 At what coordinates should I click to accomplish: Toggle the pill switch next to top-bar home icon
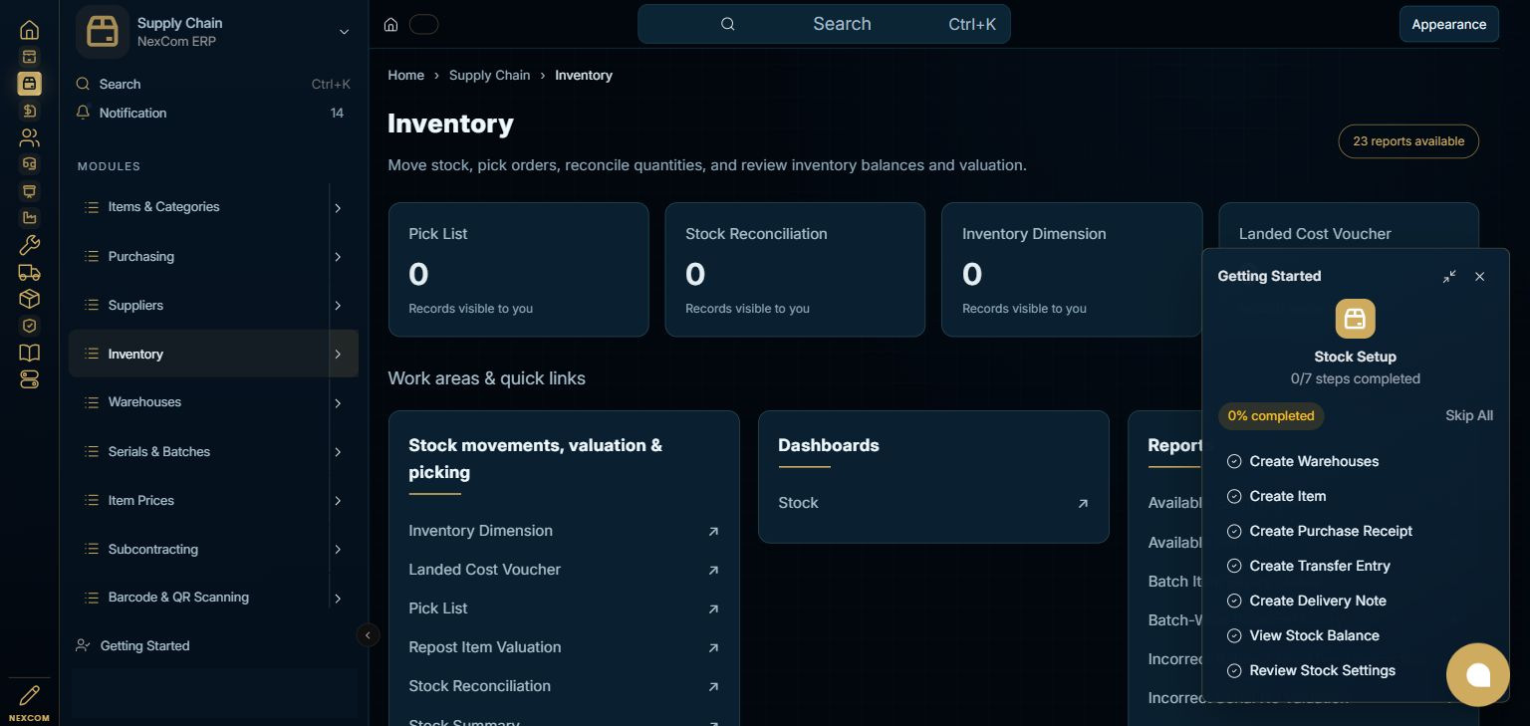(x=423, y=25)
